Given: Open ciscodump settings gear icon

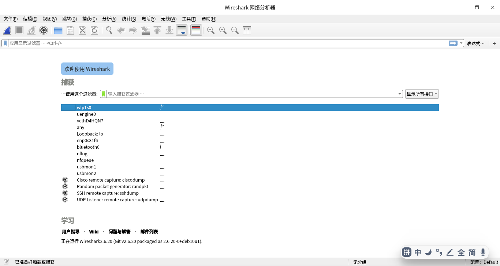Looking at the screenshot, I should (65, 180).
